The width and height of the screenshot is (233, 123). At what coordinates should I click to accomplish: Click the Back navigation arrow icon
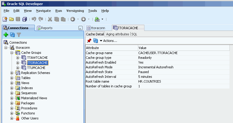tap(73, 19)
